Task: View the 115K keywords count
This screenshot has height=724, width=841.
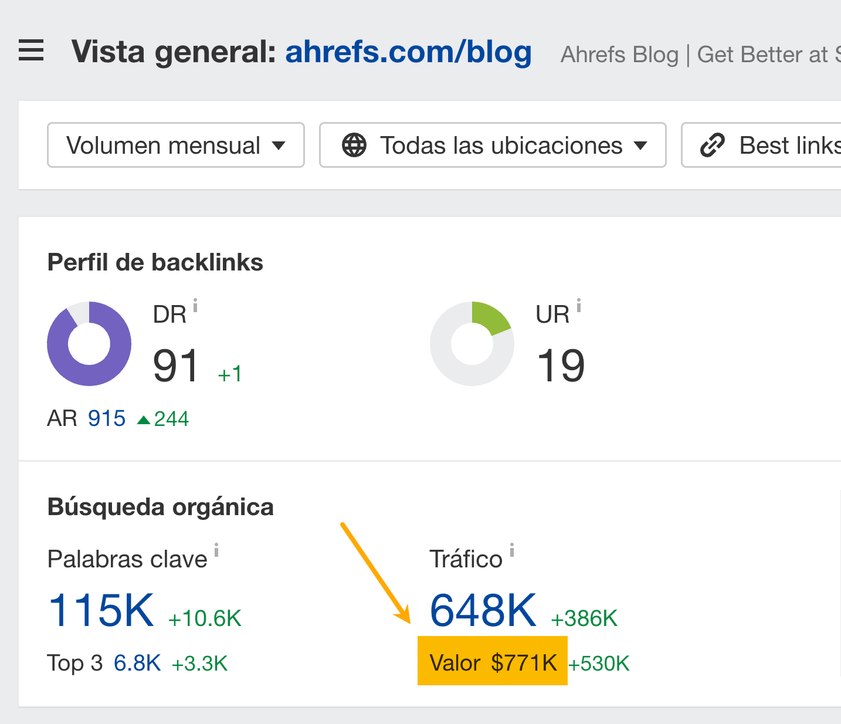Action: click(100, 610)
